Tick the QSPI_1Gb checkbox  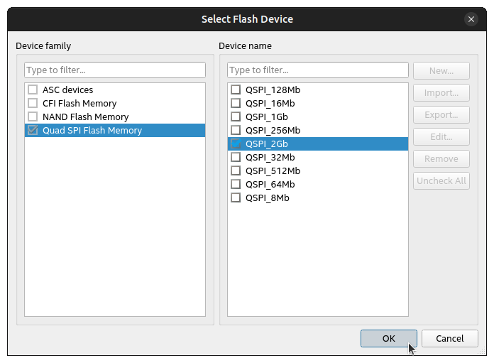pyautogui.click(x=236, y=117)
